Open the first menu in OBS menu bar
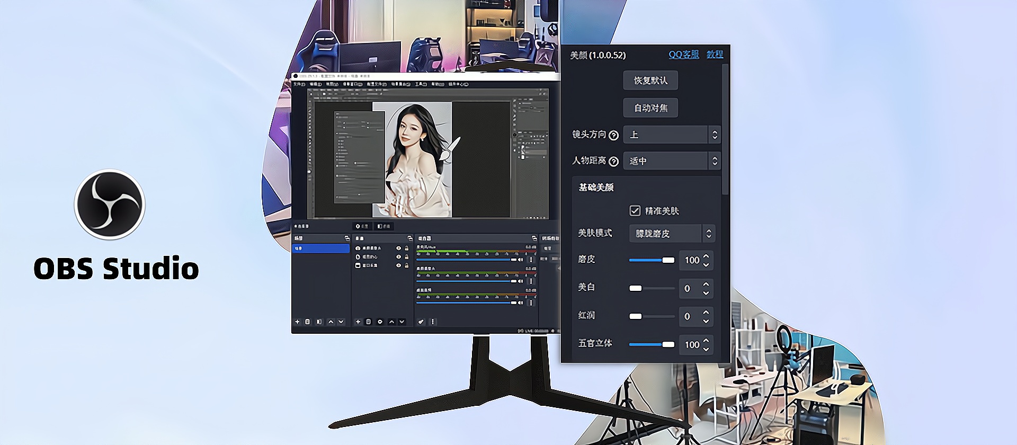Screen dimensions: 1017x445 299,84
